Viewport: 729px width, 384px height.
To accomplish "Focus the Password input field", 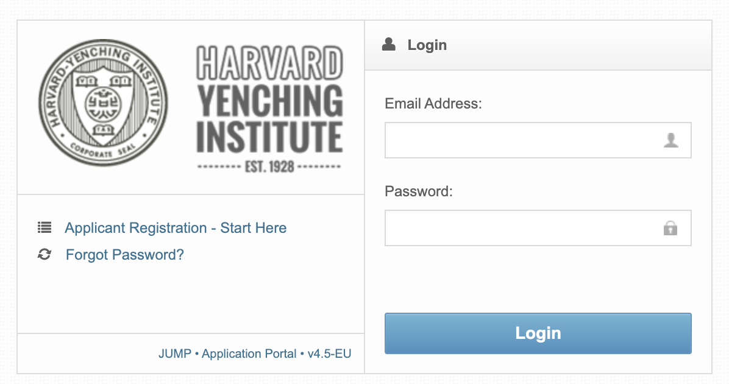I will click(538, 228).
